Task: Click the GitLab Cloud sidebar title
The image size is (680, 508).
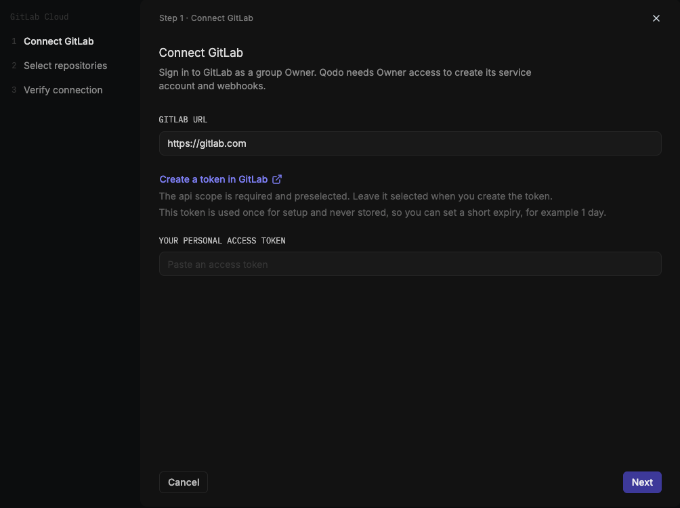Action: click(x=39, y=17)
